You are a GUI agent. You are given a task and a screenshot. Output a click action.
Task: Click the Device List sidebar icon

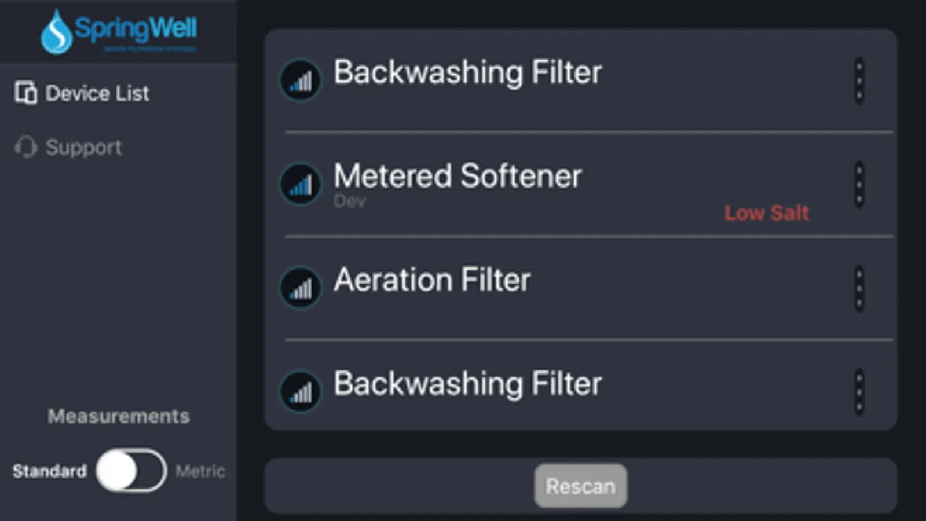(25, 93)
